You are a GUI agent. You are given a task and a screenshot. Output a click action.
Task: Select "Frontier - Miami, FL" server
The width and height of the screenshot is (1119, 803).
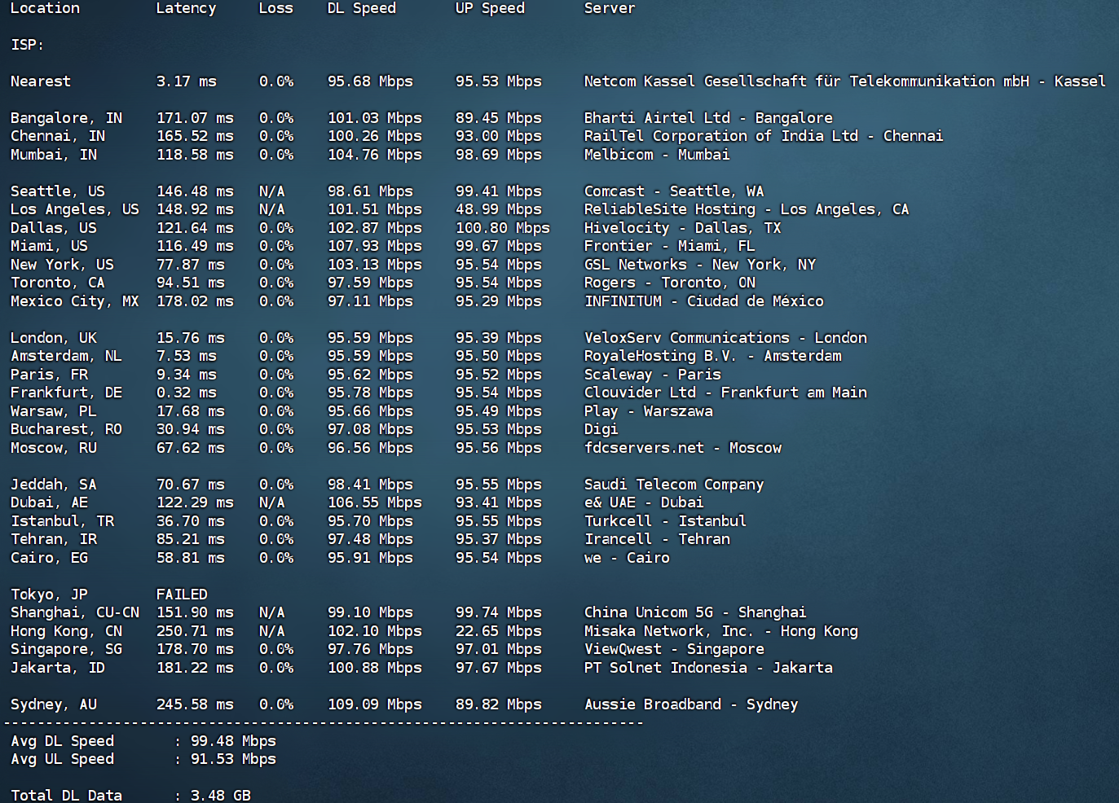[x=670, y=246]
